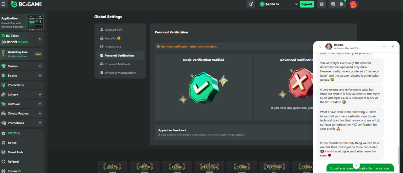Expand the Sports menu chevron

(x=40, y=76)
